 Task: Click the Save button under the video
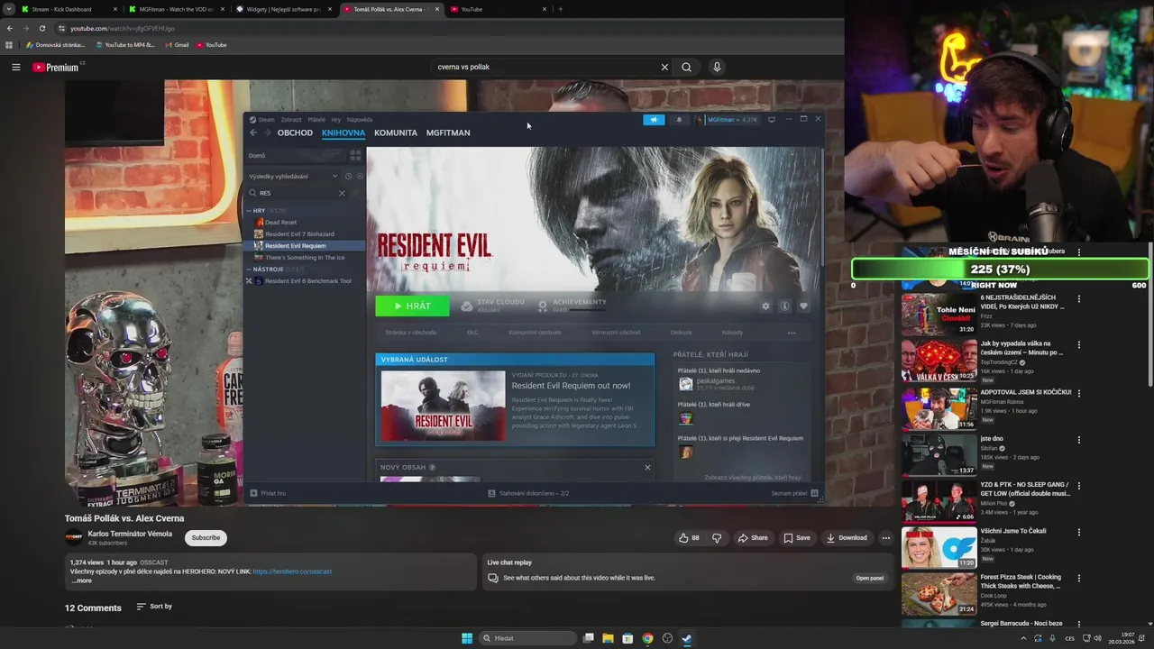(797, 538)
